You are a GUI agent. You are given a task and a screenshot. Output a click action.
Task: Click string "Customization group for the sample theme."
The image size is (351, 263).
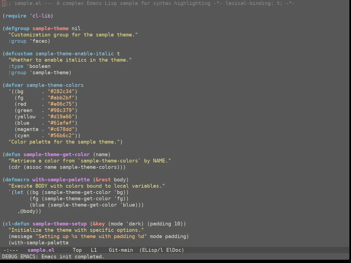coord(73,35)
